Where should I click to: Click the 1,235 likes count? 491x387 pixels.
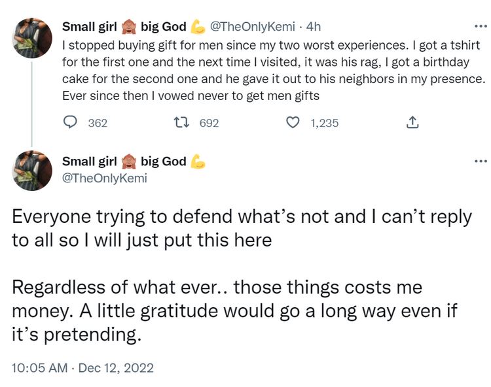tap(325, 123)
